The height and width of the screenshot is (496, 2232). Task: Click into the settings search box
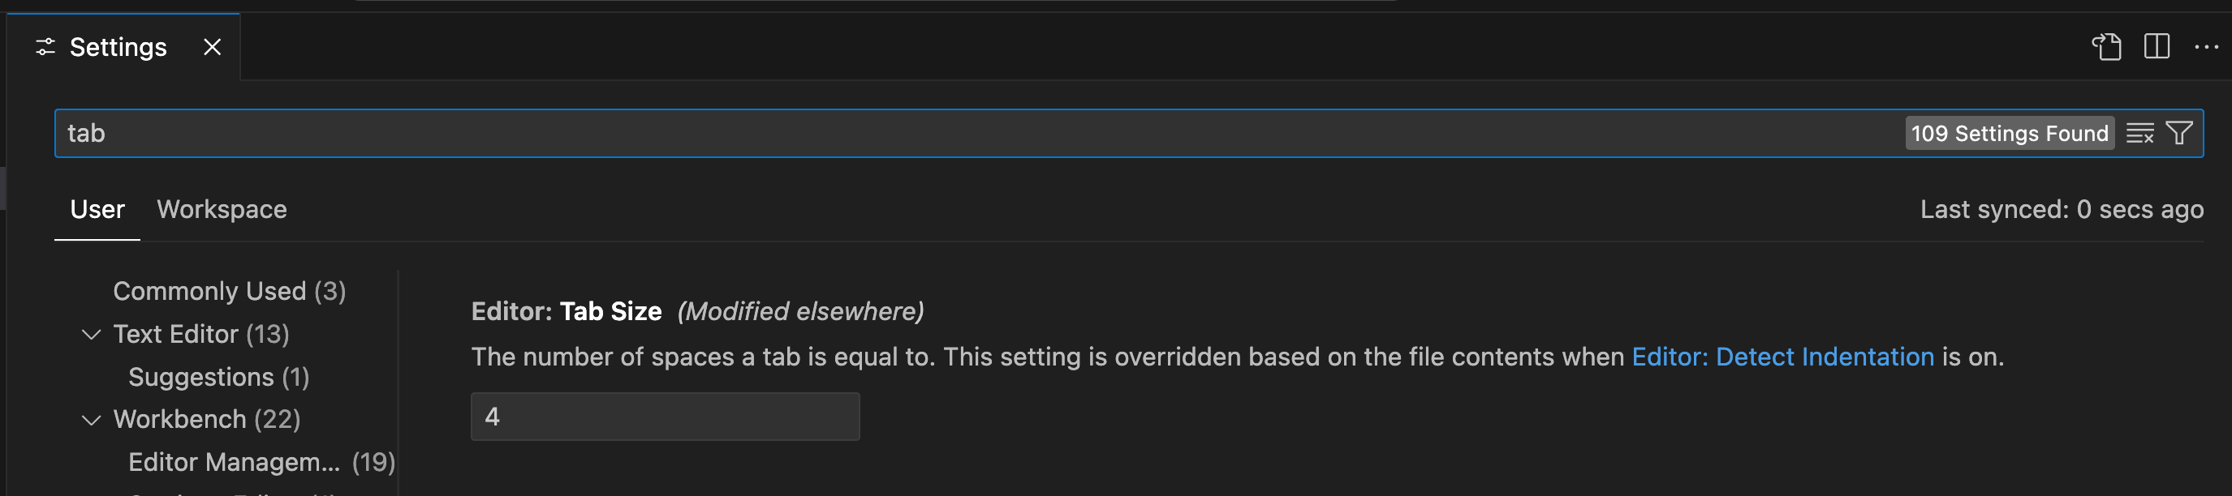pos(953,133)
